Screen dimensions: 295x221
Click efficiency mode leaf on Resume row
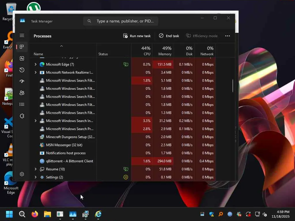tap(126, 169)
